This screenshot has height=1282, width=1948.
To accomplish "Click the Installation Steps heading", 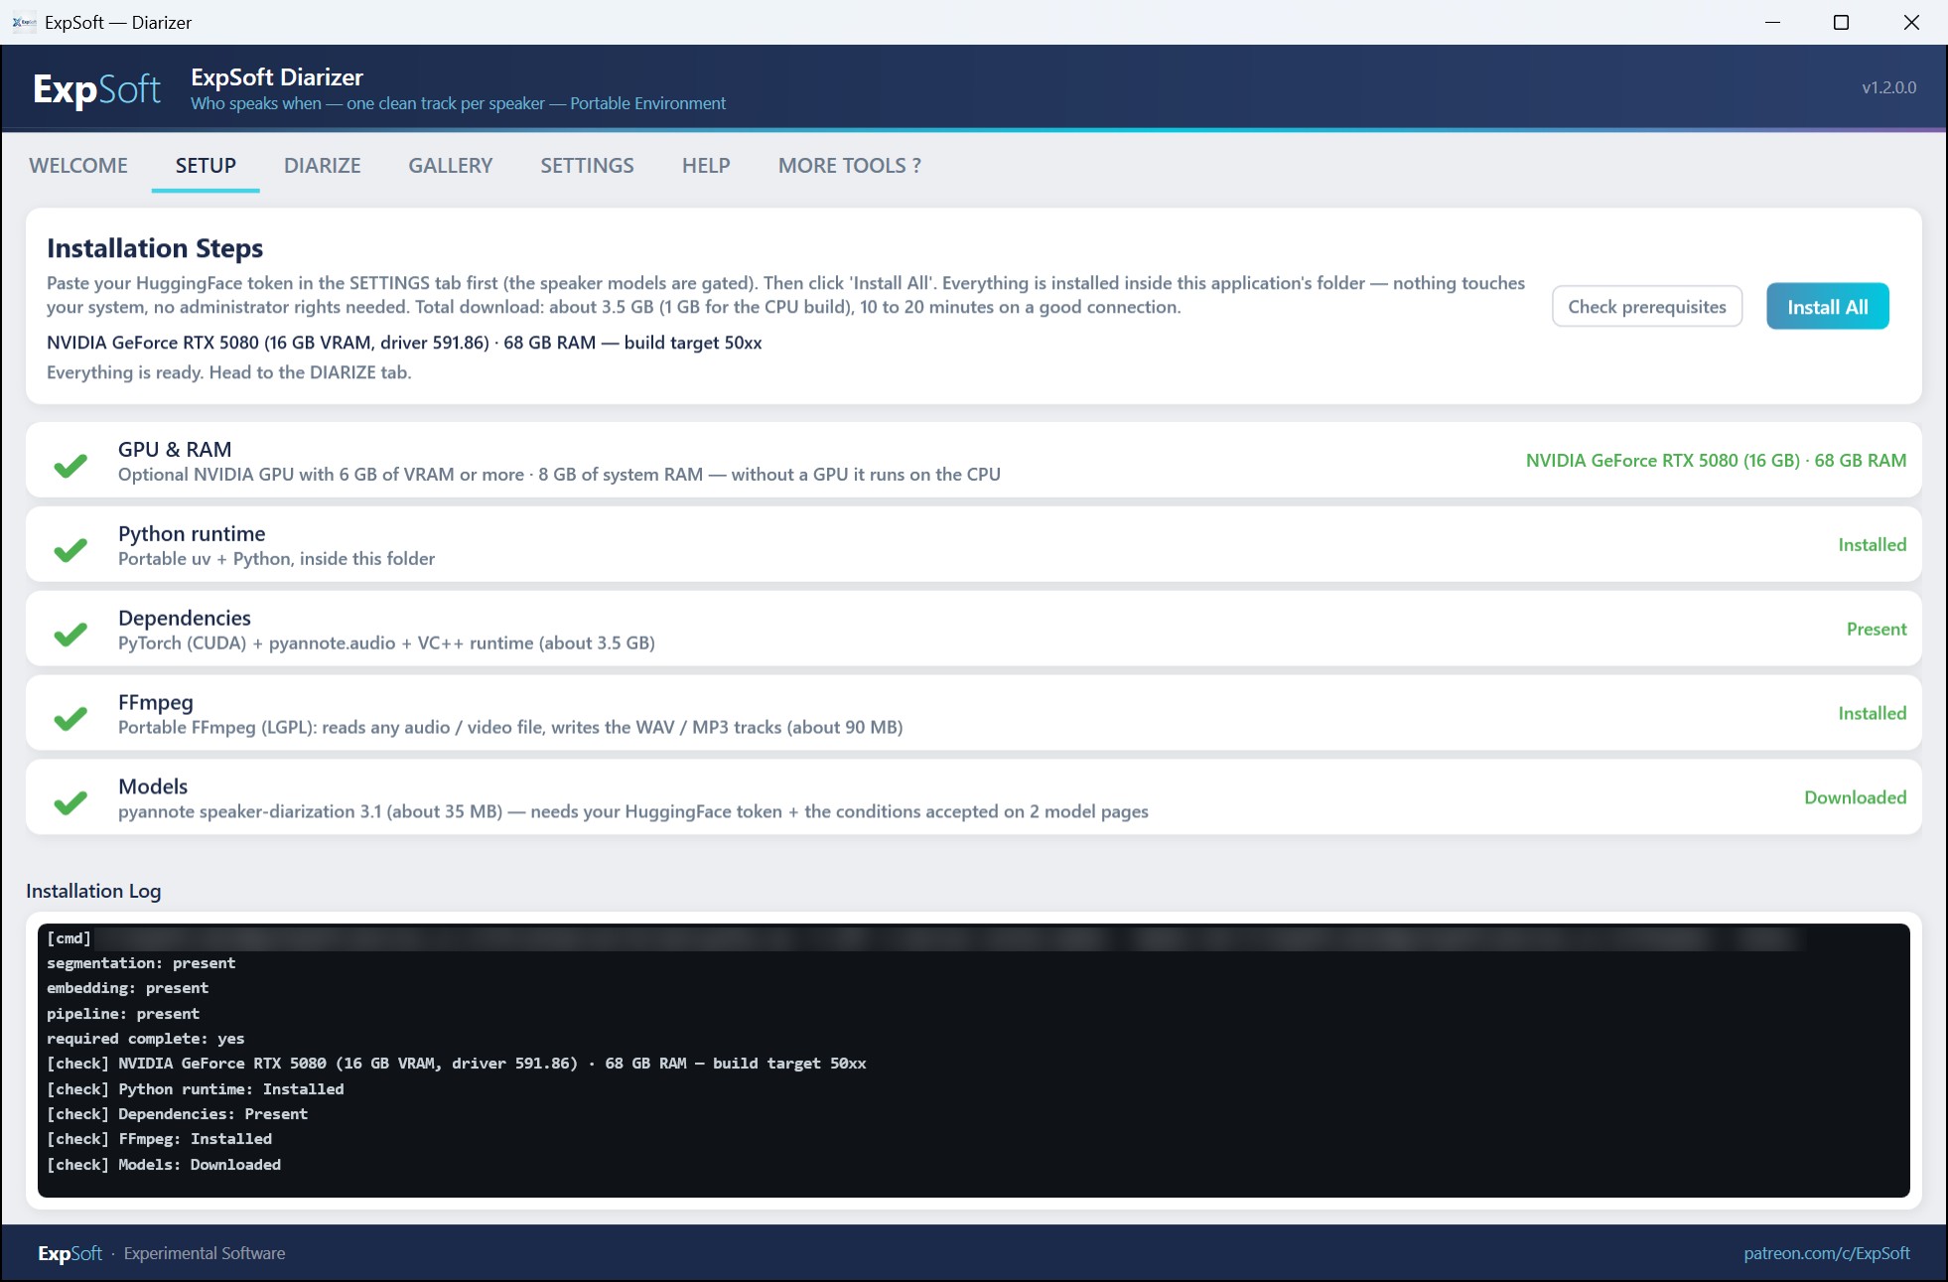I will [x=155, y=248].
